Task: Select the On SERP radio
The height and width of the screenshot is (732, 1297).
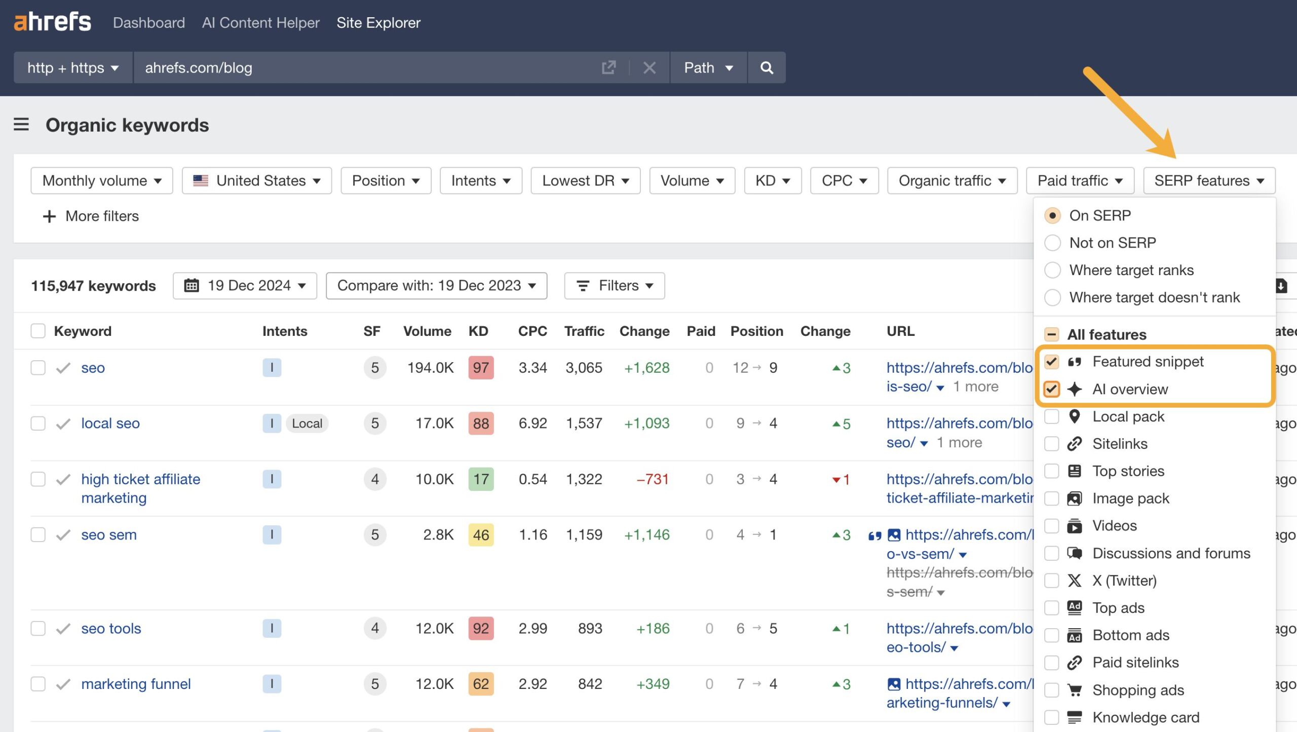Action: click(x=1052, y=215)
